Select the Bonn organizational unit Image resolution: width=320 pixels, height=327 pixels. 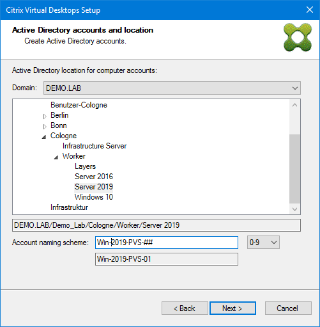[x=59, y=125]
